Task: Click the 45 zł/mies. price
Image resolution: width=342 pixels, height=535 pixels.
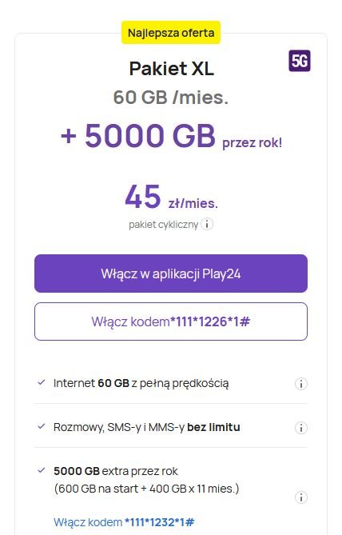Action: [171, 197]
